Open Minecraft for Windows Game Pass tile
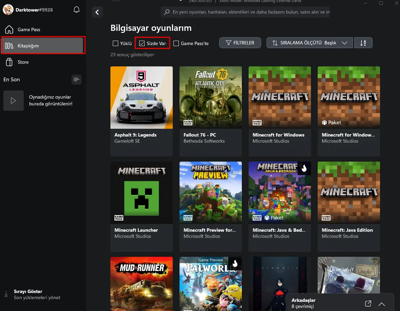400x311 pixels. click(x=279, y=111)
